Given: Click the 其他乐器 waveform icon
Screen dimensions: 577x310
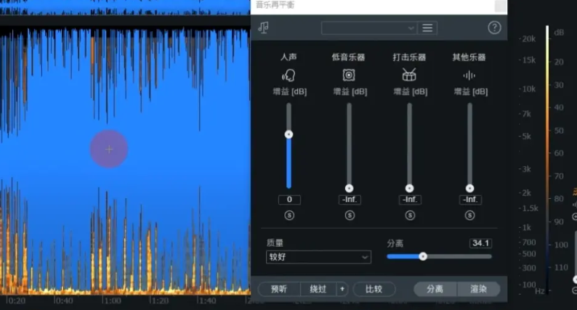Looking at the screenshot, I should tap(469, 76).
